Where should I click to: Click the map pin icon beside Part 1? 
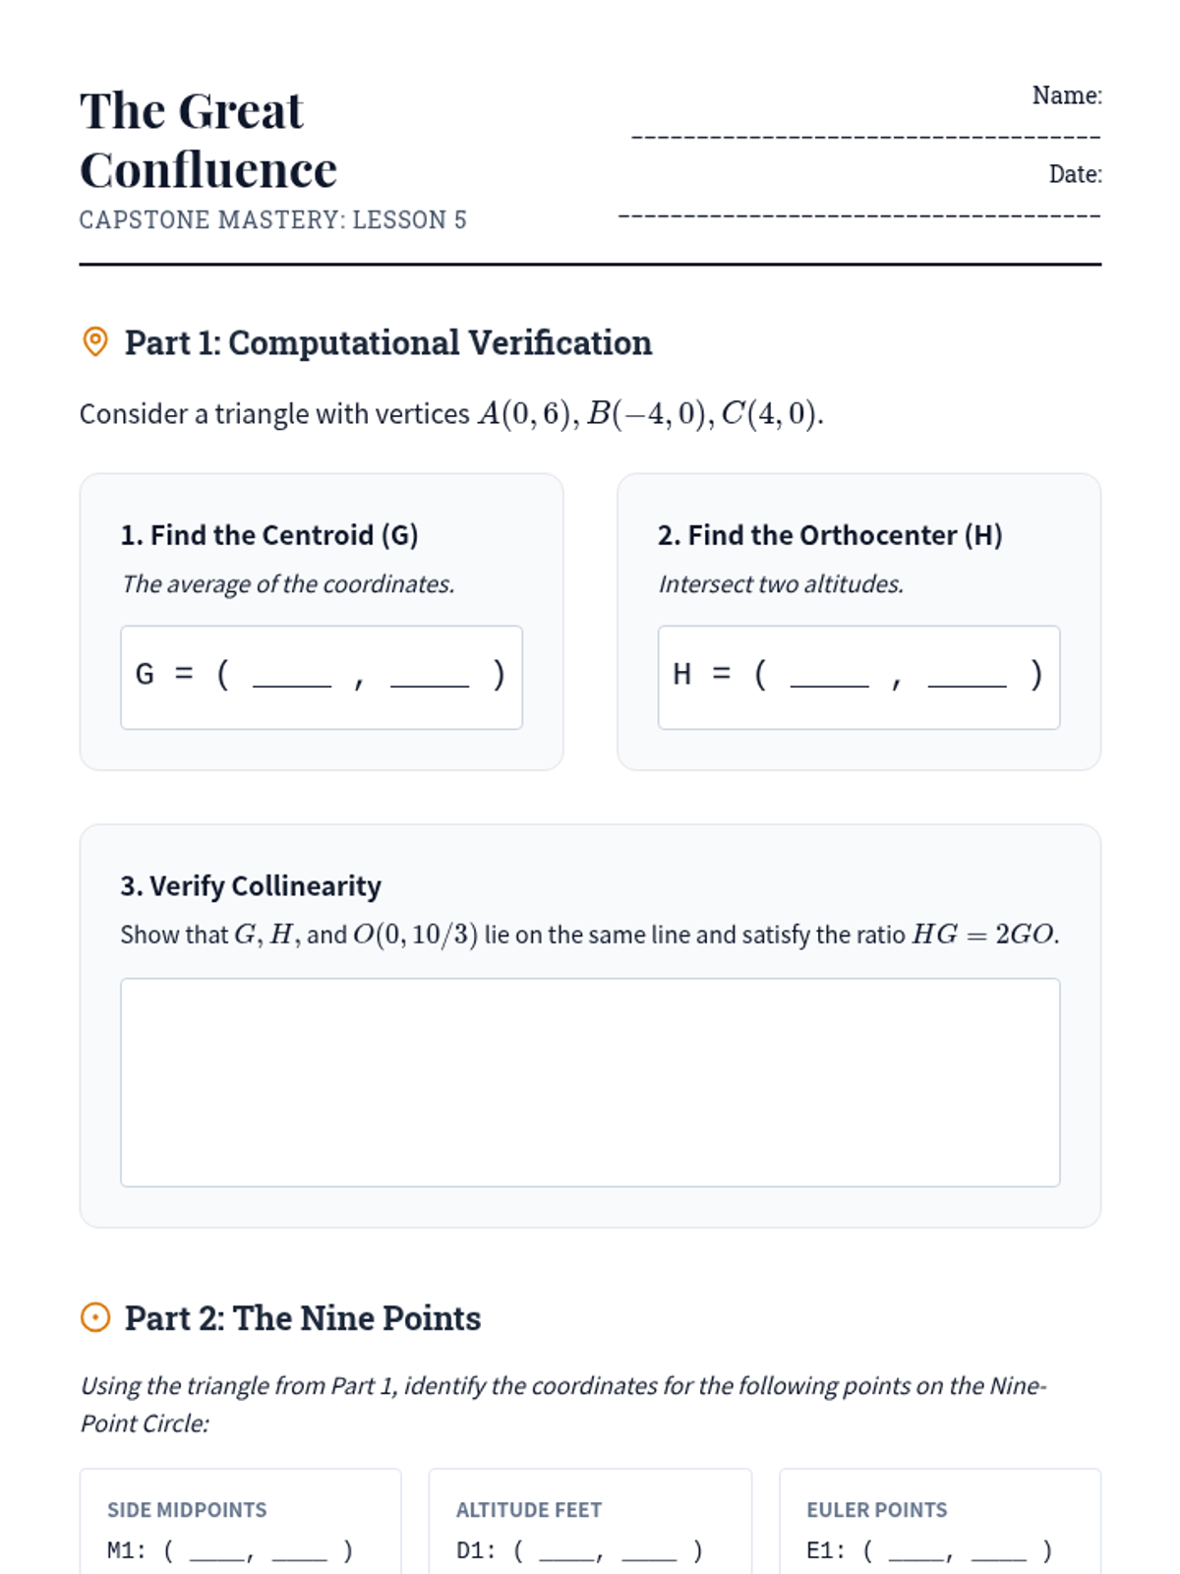[94, 342]
